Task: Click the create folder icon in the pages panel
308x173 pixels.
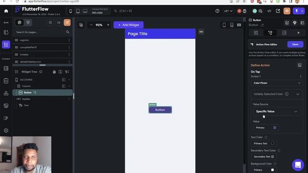Action: 59,23
